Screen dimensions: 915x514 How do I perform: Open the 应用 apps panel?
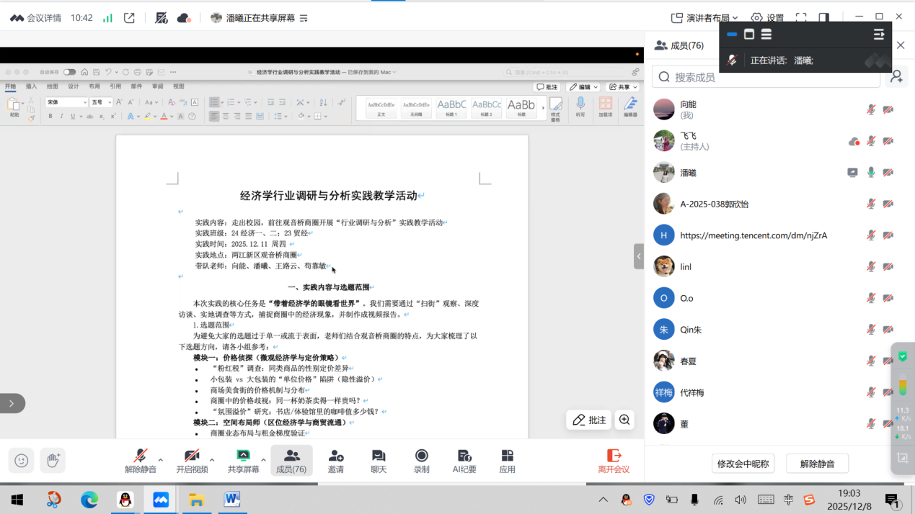pyautogui.click(x=508, y=461)
